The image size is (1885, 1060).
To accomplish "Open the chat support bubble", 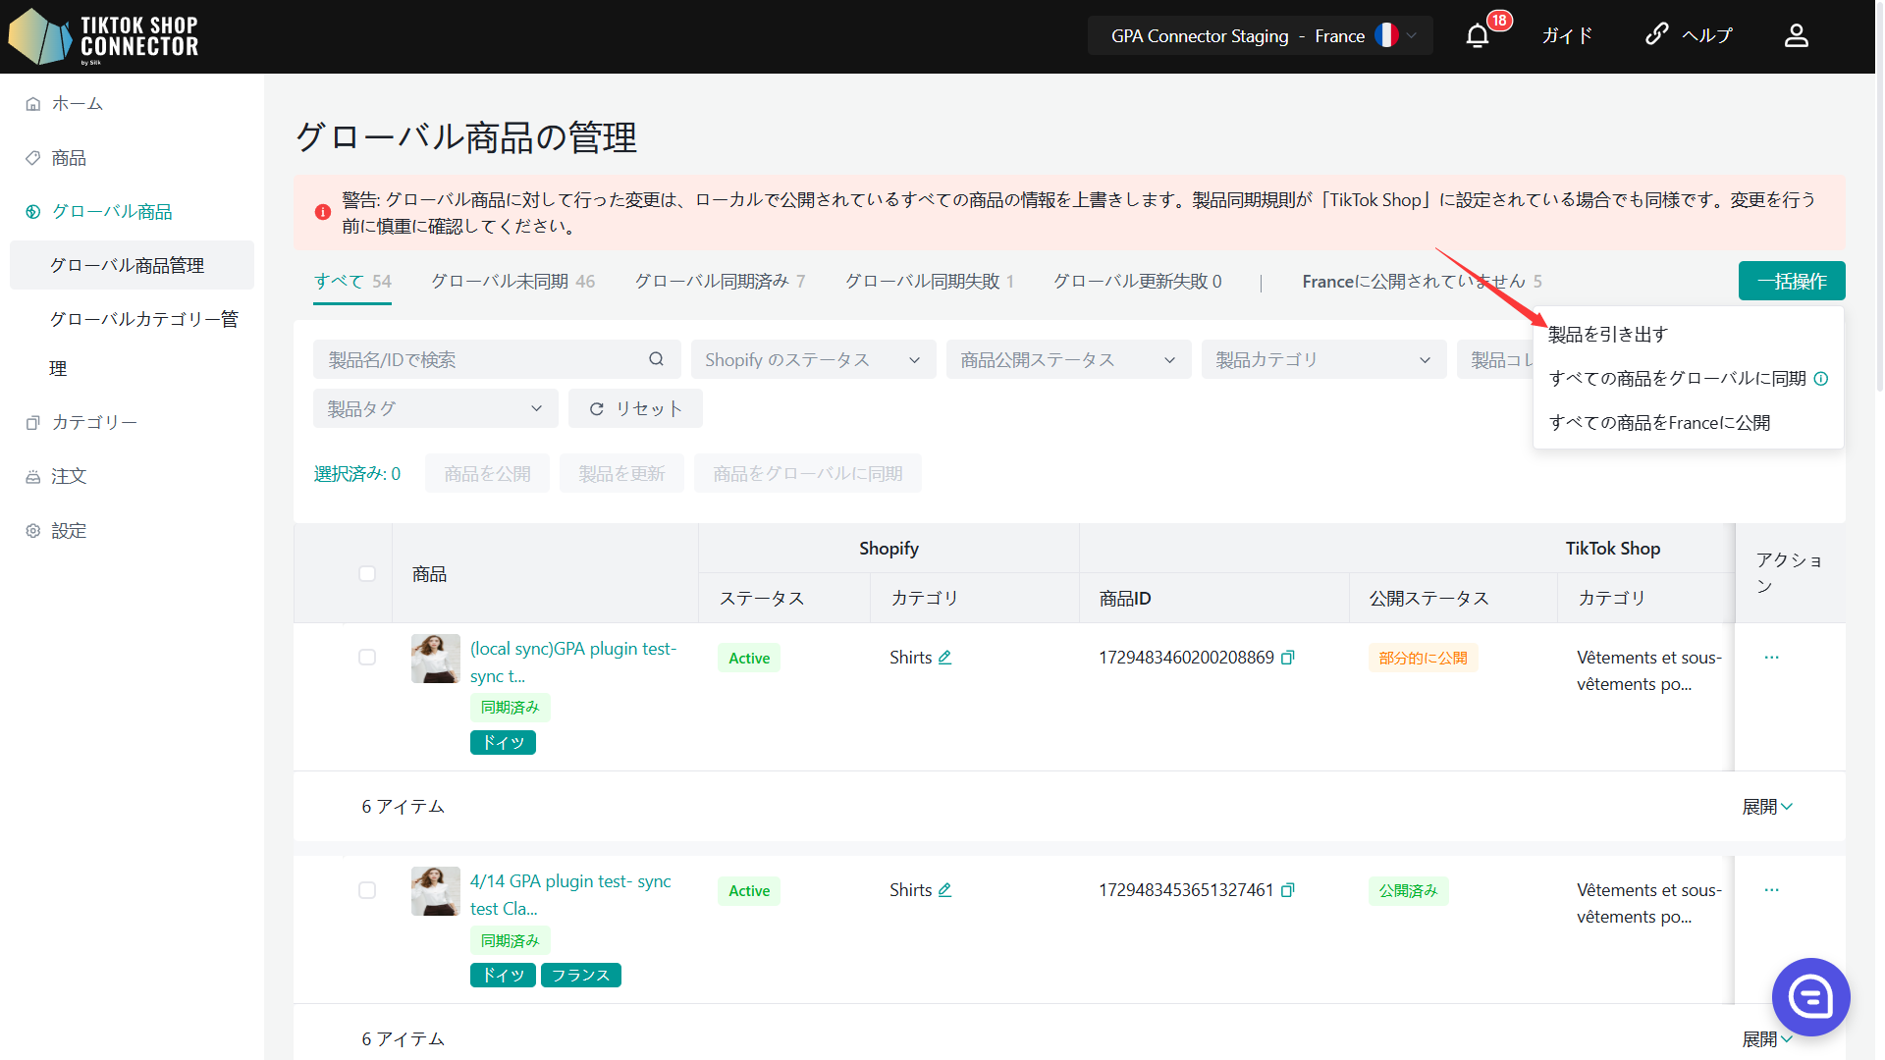I will tap(1810, 997).
